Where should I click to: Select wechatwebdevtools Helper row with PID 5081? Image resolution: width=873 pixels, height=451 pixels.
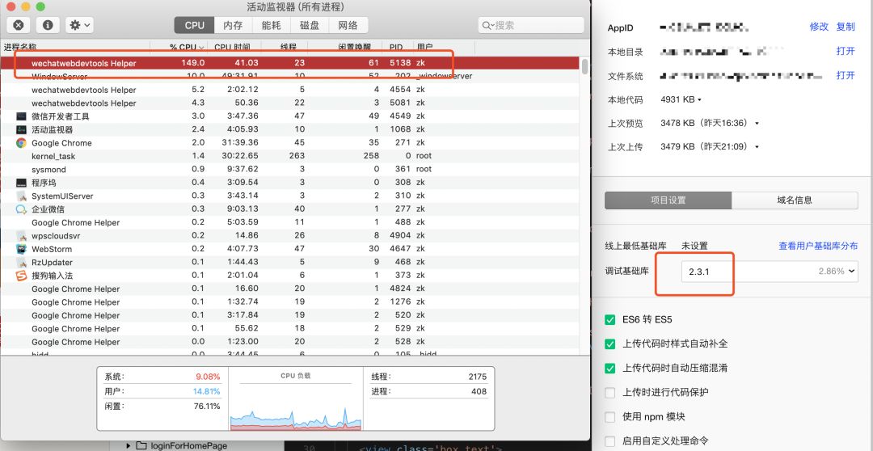pos(290,103)
